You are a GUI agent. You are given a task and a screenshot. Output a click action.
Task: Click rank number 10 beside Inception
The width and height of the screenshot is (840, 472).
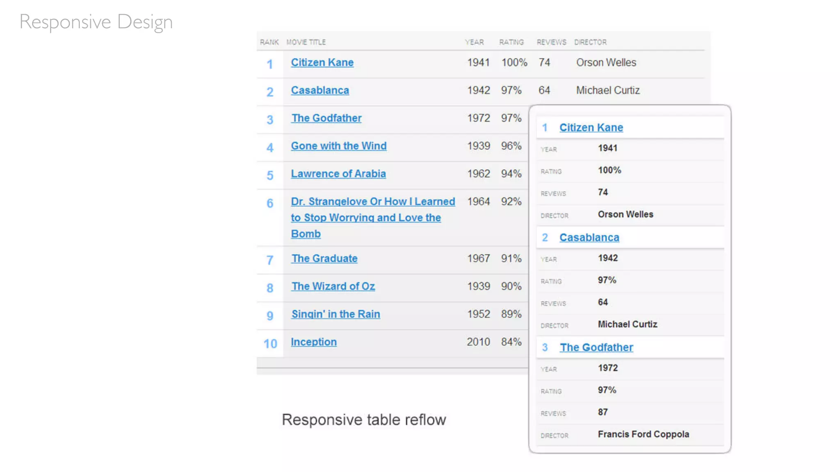[x=270, y=344]
